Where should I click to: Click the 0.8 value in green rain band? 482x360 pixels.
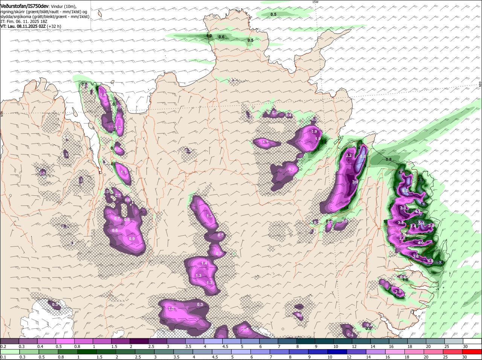coord(389,160)
